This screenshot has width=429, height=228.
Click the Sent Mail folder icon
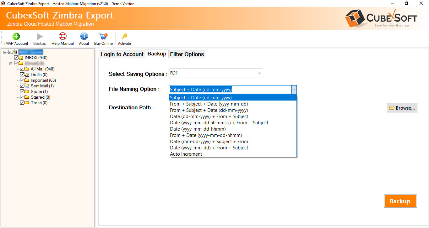[27, 86]
